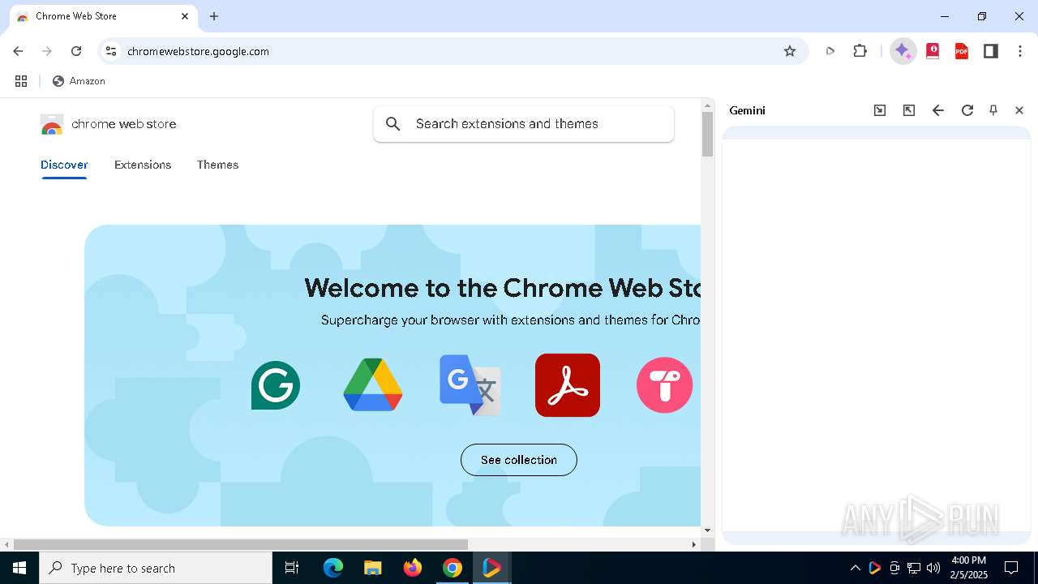
Task: Pin the Gemini side panel
Action: 993,110
